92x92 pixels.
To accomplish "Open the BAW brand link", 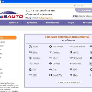I will [x=35, y=52].
